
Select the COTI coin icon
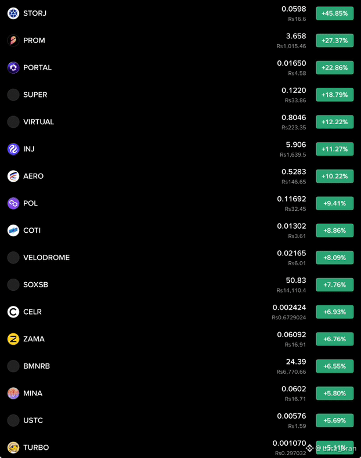13,230
